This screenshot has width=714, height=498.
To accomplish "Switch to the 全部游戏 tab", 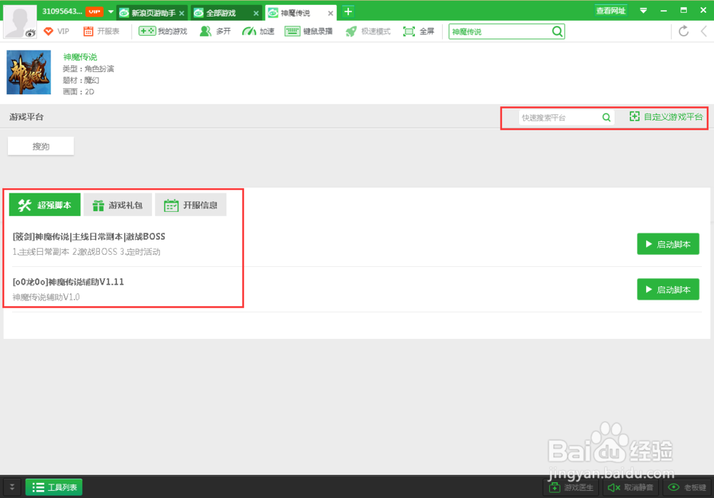I will 221,13.
